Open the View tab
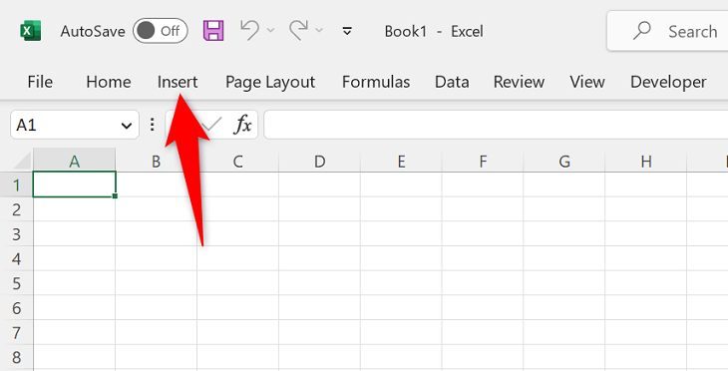 coord(587,82)
